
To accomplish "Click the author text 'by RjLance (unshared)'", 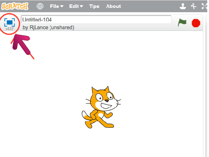I will (x=48, y=27).
